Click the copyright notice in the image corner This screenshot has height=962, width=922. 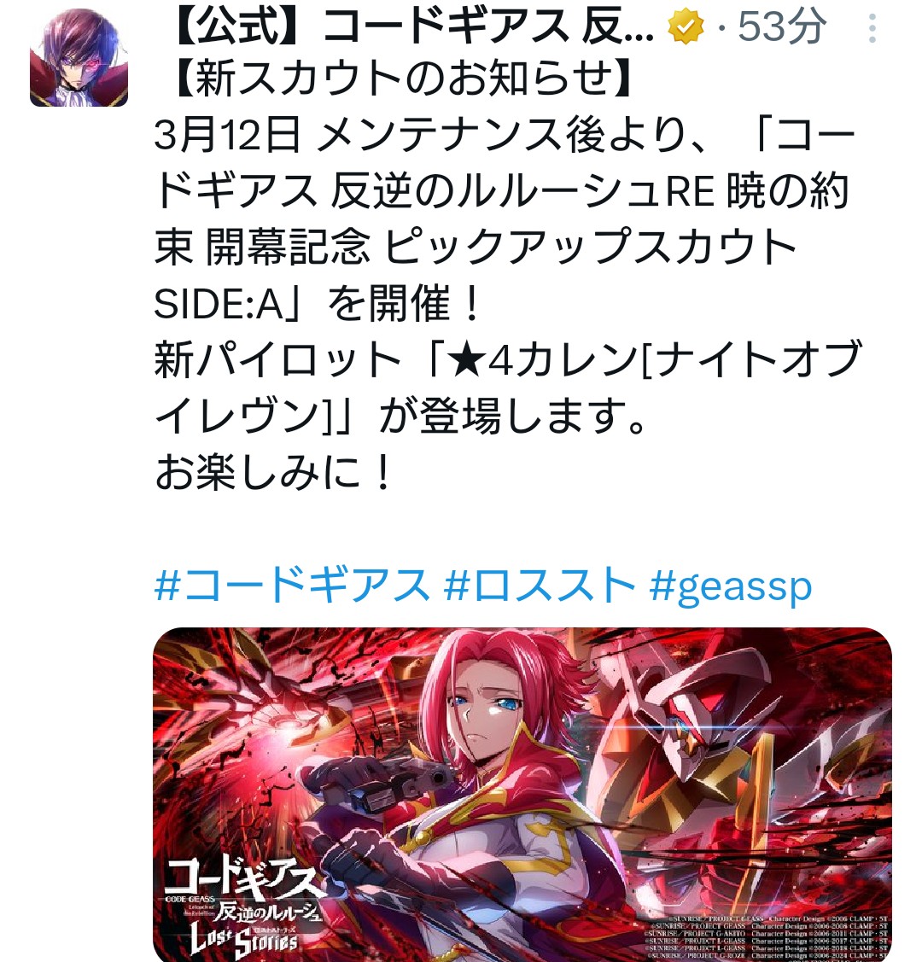coord(767,936)
